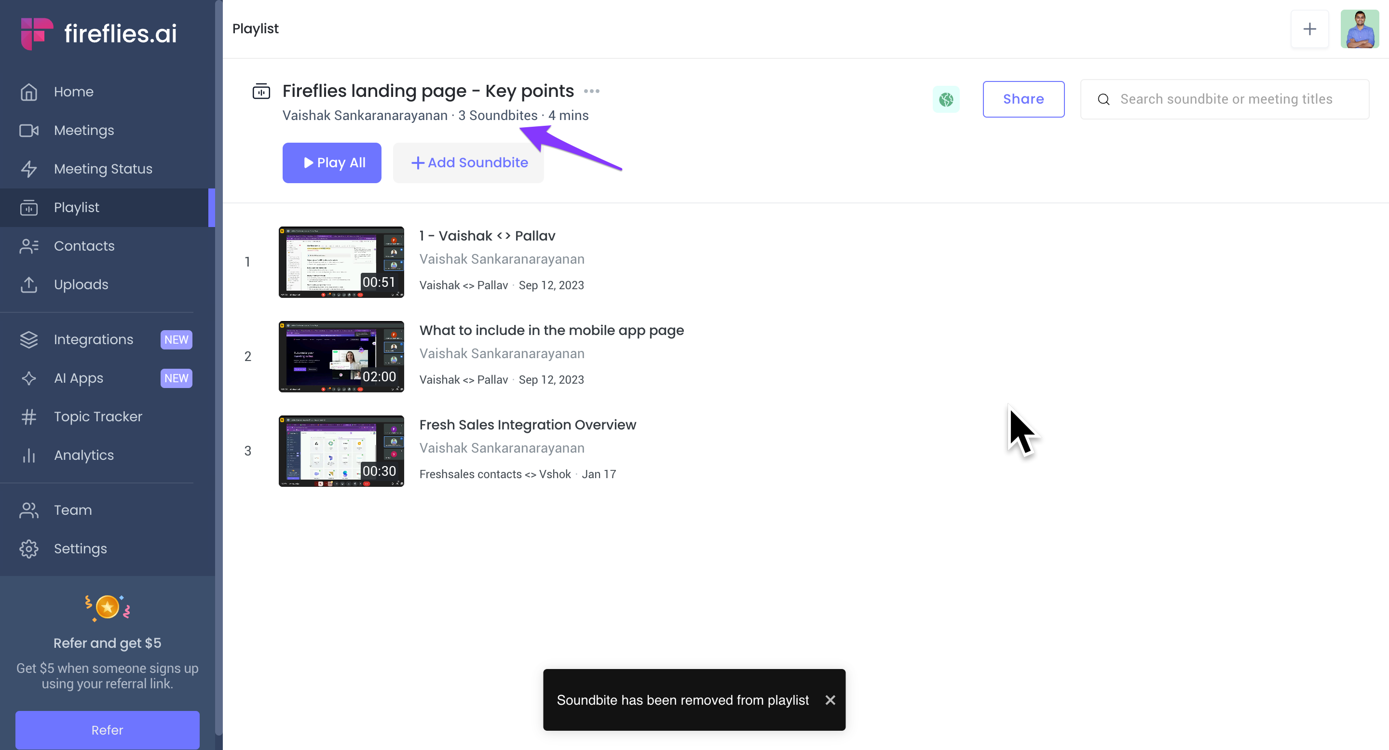Click the Uploads arrow icon
Image resolution: width=1389 pixels, height=750 pixels.
click(x=28, y=284)
